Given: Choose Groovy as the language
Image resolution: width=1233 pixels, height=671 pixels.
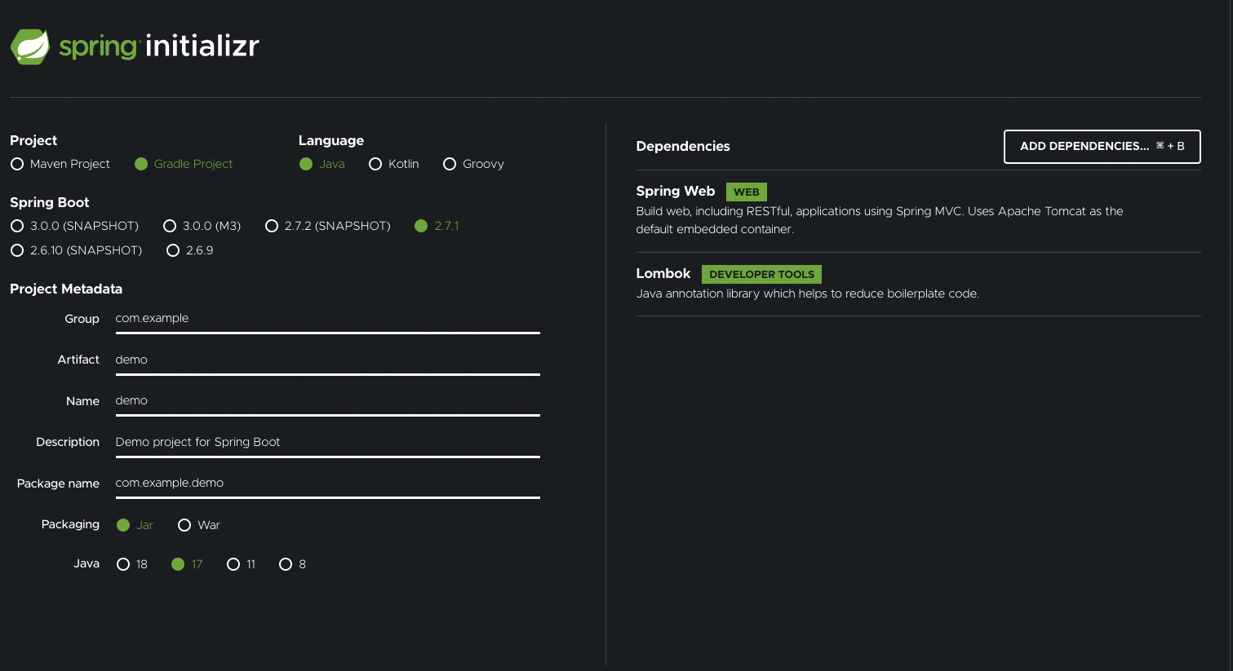Looking at the screenshot, I should coord(473,164).
